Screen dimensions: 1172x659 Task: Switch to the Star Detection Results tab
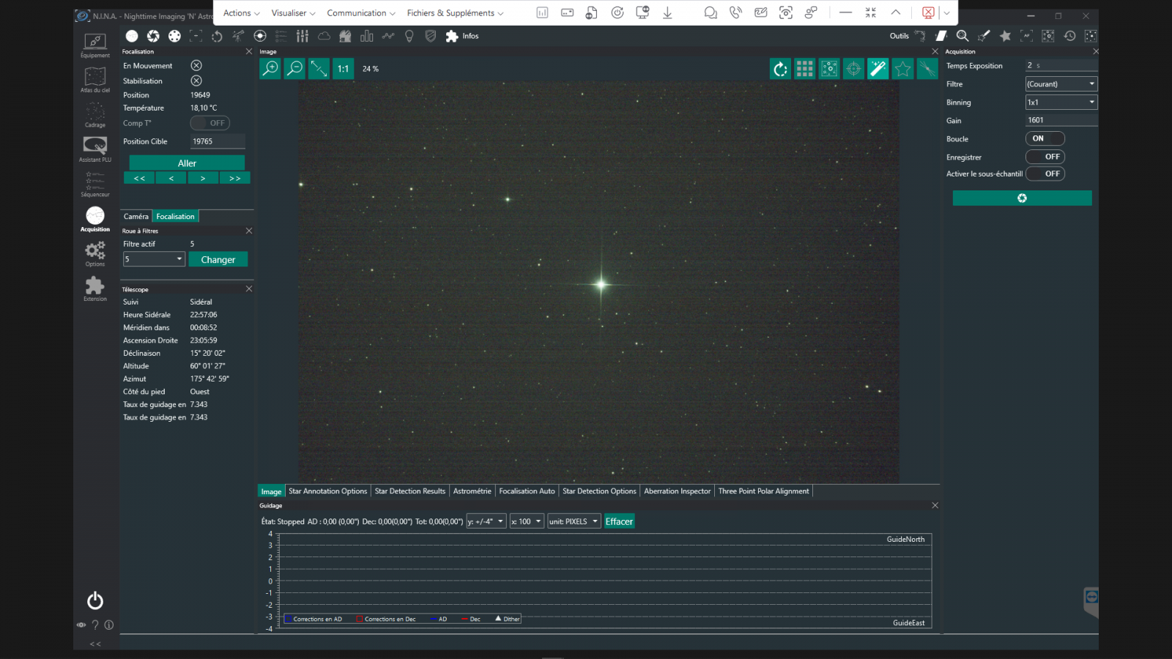tap(409, 491)
